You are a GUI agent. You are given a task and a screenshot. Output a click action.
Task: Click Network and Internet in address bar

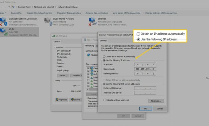(x=44, y=7)
